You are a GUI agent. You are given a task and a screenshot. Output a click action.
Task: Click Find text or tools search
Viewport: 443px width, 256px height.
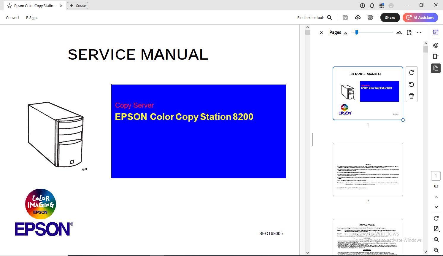click(x=315, y=18)
